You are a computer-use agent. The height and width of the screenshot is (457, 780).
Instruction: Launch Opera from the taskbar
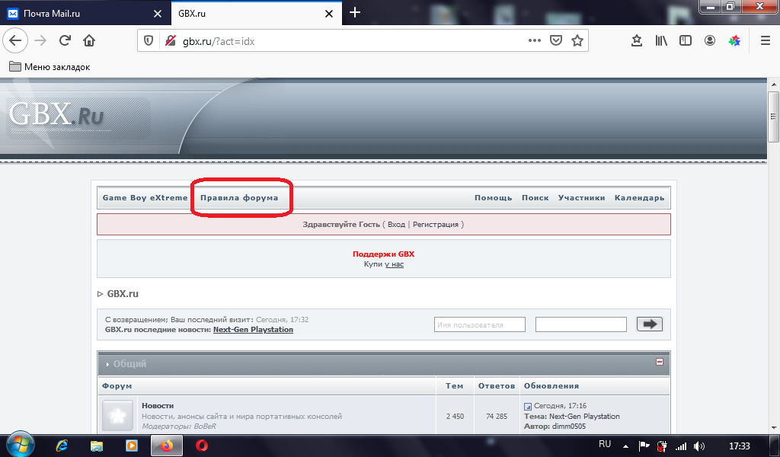pyautogui.click(x=202, y=446)
